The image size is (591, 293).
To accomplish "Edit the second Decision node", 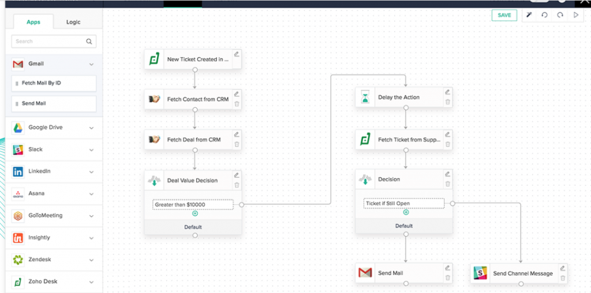I will (x=447, y=174).
